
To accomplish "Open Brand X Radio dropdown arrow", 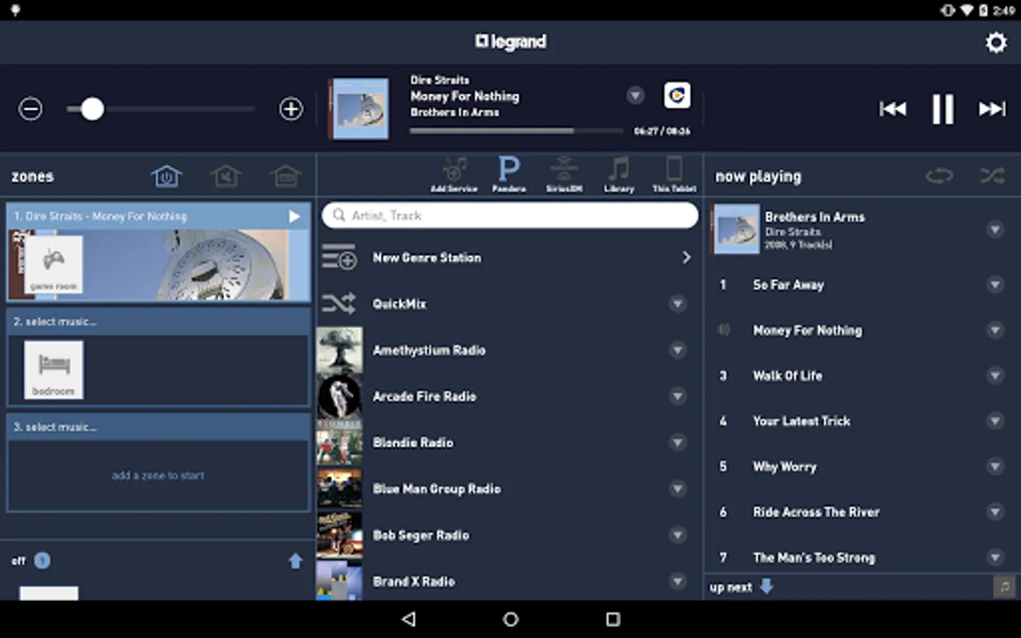I will point(678,581).
